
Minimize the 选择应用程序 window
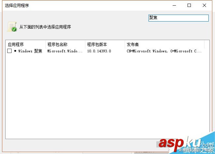[174, 6]
